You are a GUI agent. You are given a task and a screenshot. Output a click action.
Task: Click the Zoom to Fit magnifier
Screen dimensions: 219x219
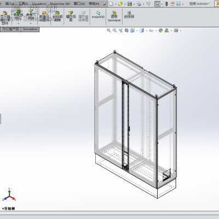[x=109, y=31]
